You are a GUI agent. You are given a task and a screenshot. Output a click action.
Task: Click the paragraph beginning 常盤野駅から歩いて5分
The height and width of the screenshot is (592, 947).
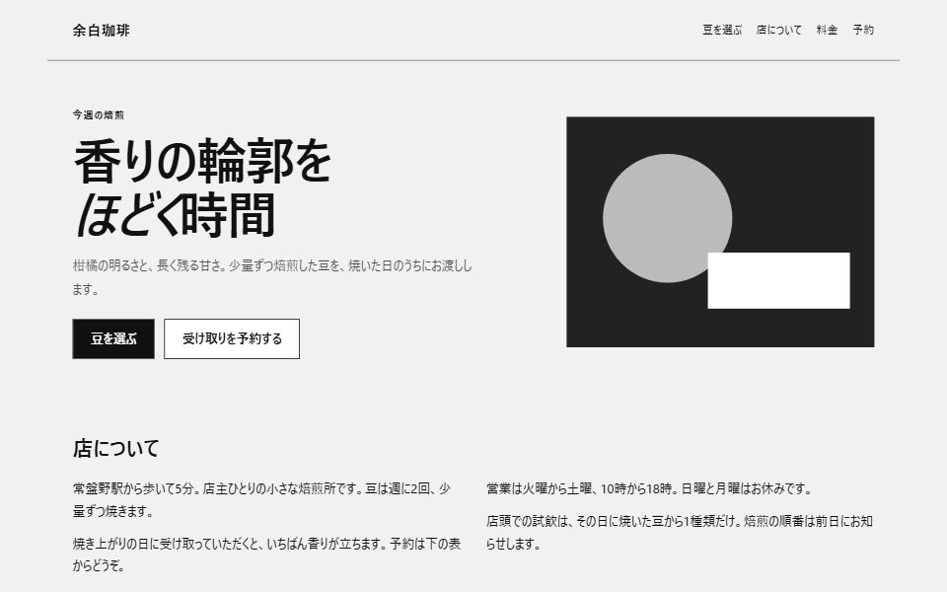[262, 499]
